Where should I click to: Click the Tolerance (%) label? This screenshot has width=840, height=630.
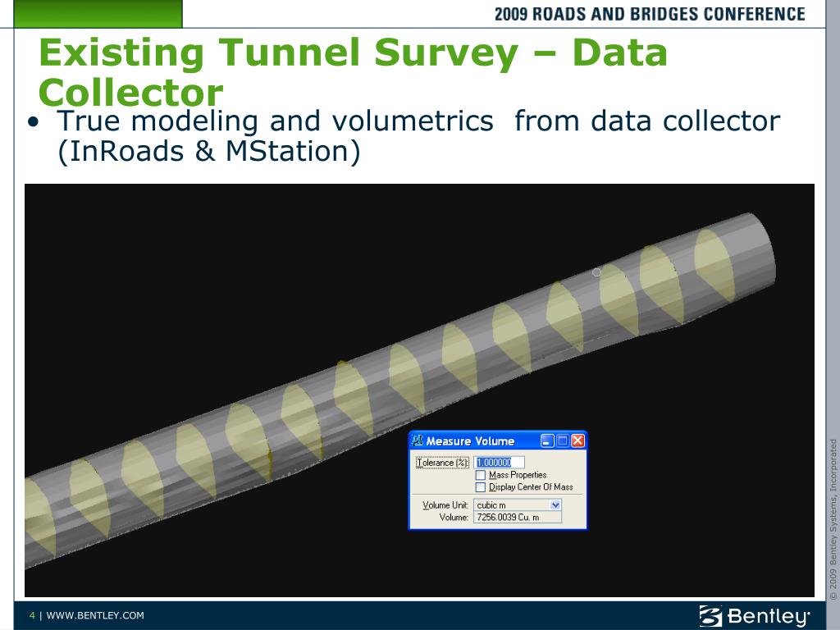click(442, 463)
